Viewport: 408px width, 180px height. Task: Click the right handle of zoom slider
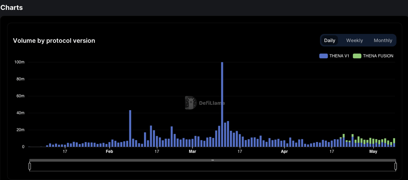396,166
